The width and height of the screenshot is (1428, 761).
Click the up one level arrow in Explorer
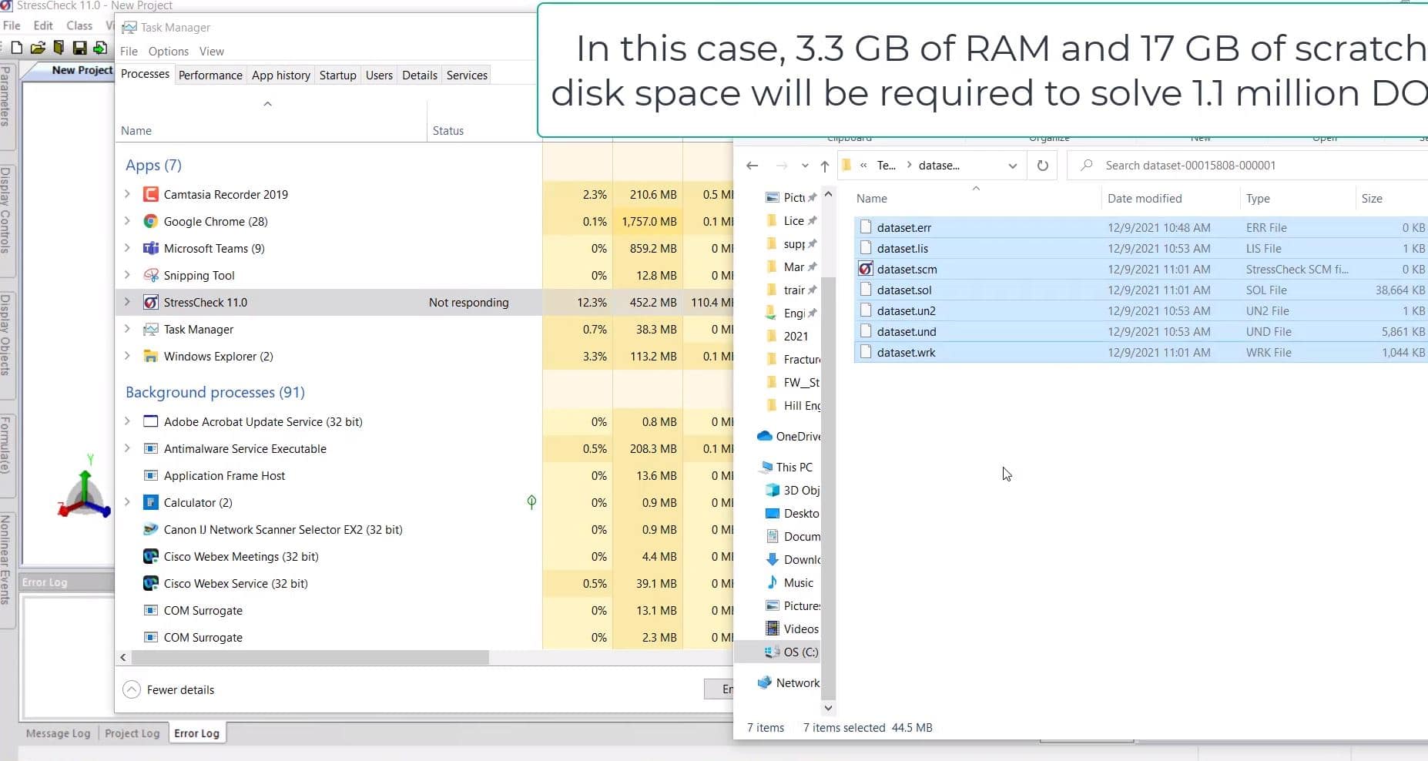pos(825,166)
